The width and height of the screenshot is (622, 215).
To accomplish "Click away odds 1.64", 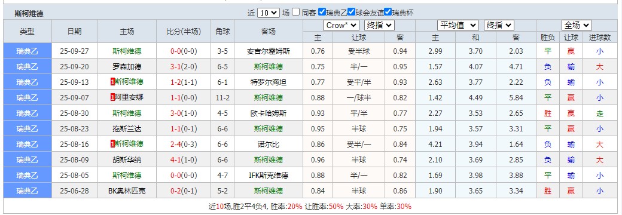I will pos(516,144).
